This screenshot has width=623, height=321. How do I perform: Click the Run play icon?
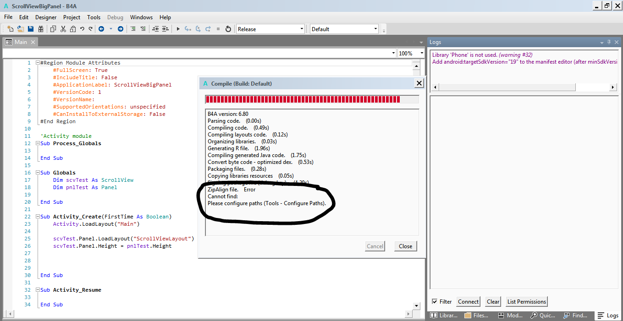(178, 29)
